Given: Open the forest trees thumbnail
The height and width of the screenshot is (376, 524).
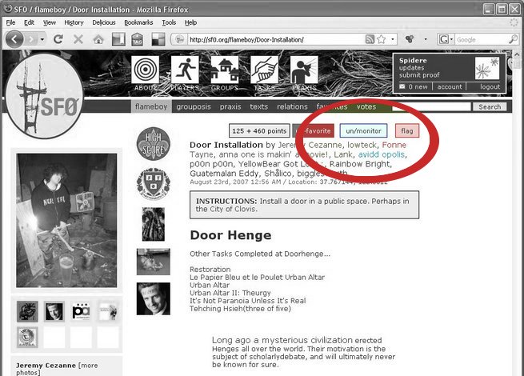Looking at the screenshot, I should [154, 224].
